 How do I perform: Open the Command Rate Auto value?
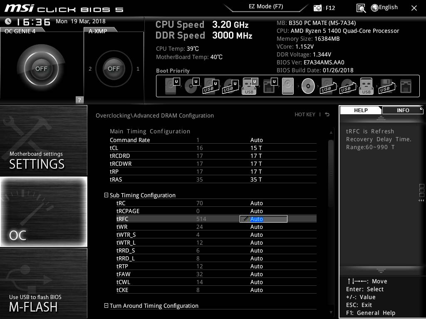(256, 140)
